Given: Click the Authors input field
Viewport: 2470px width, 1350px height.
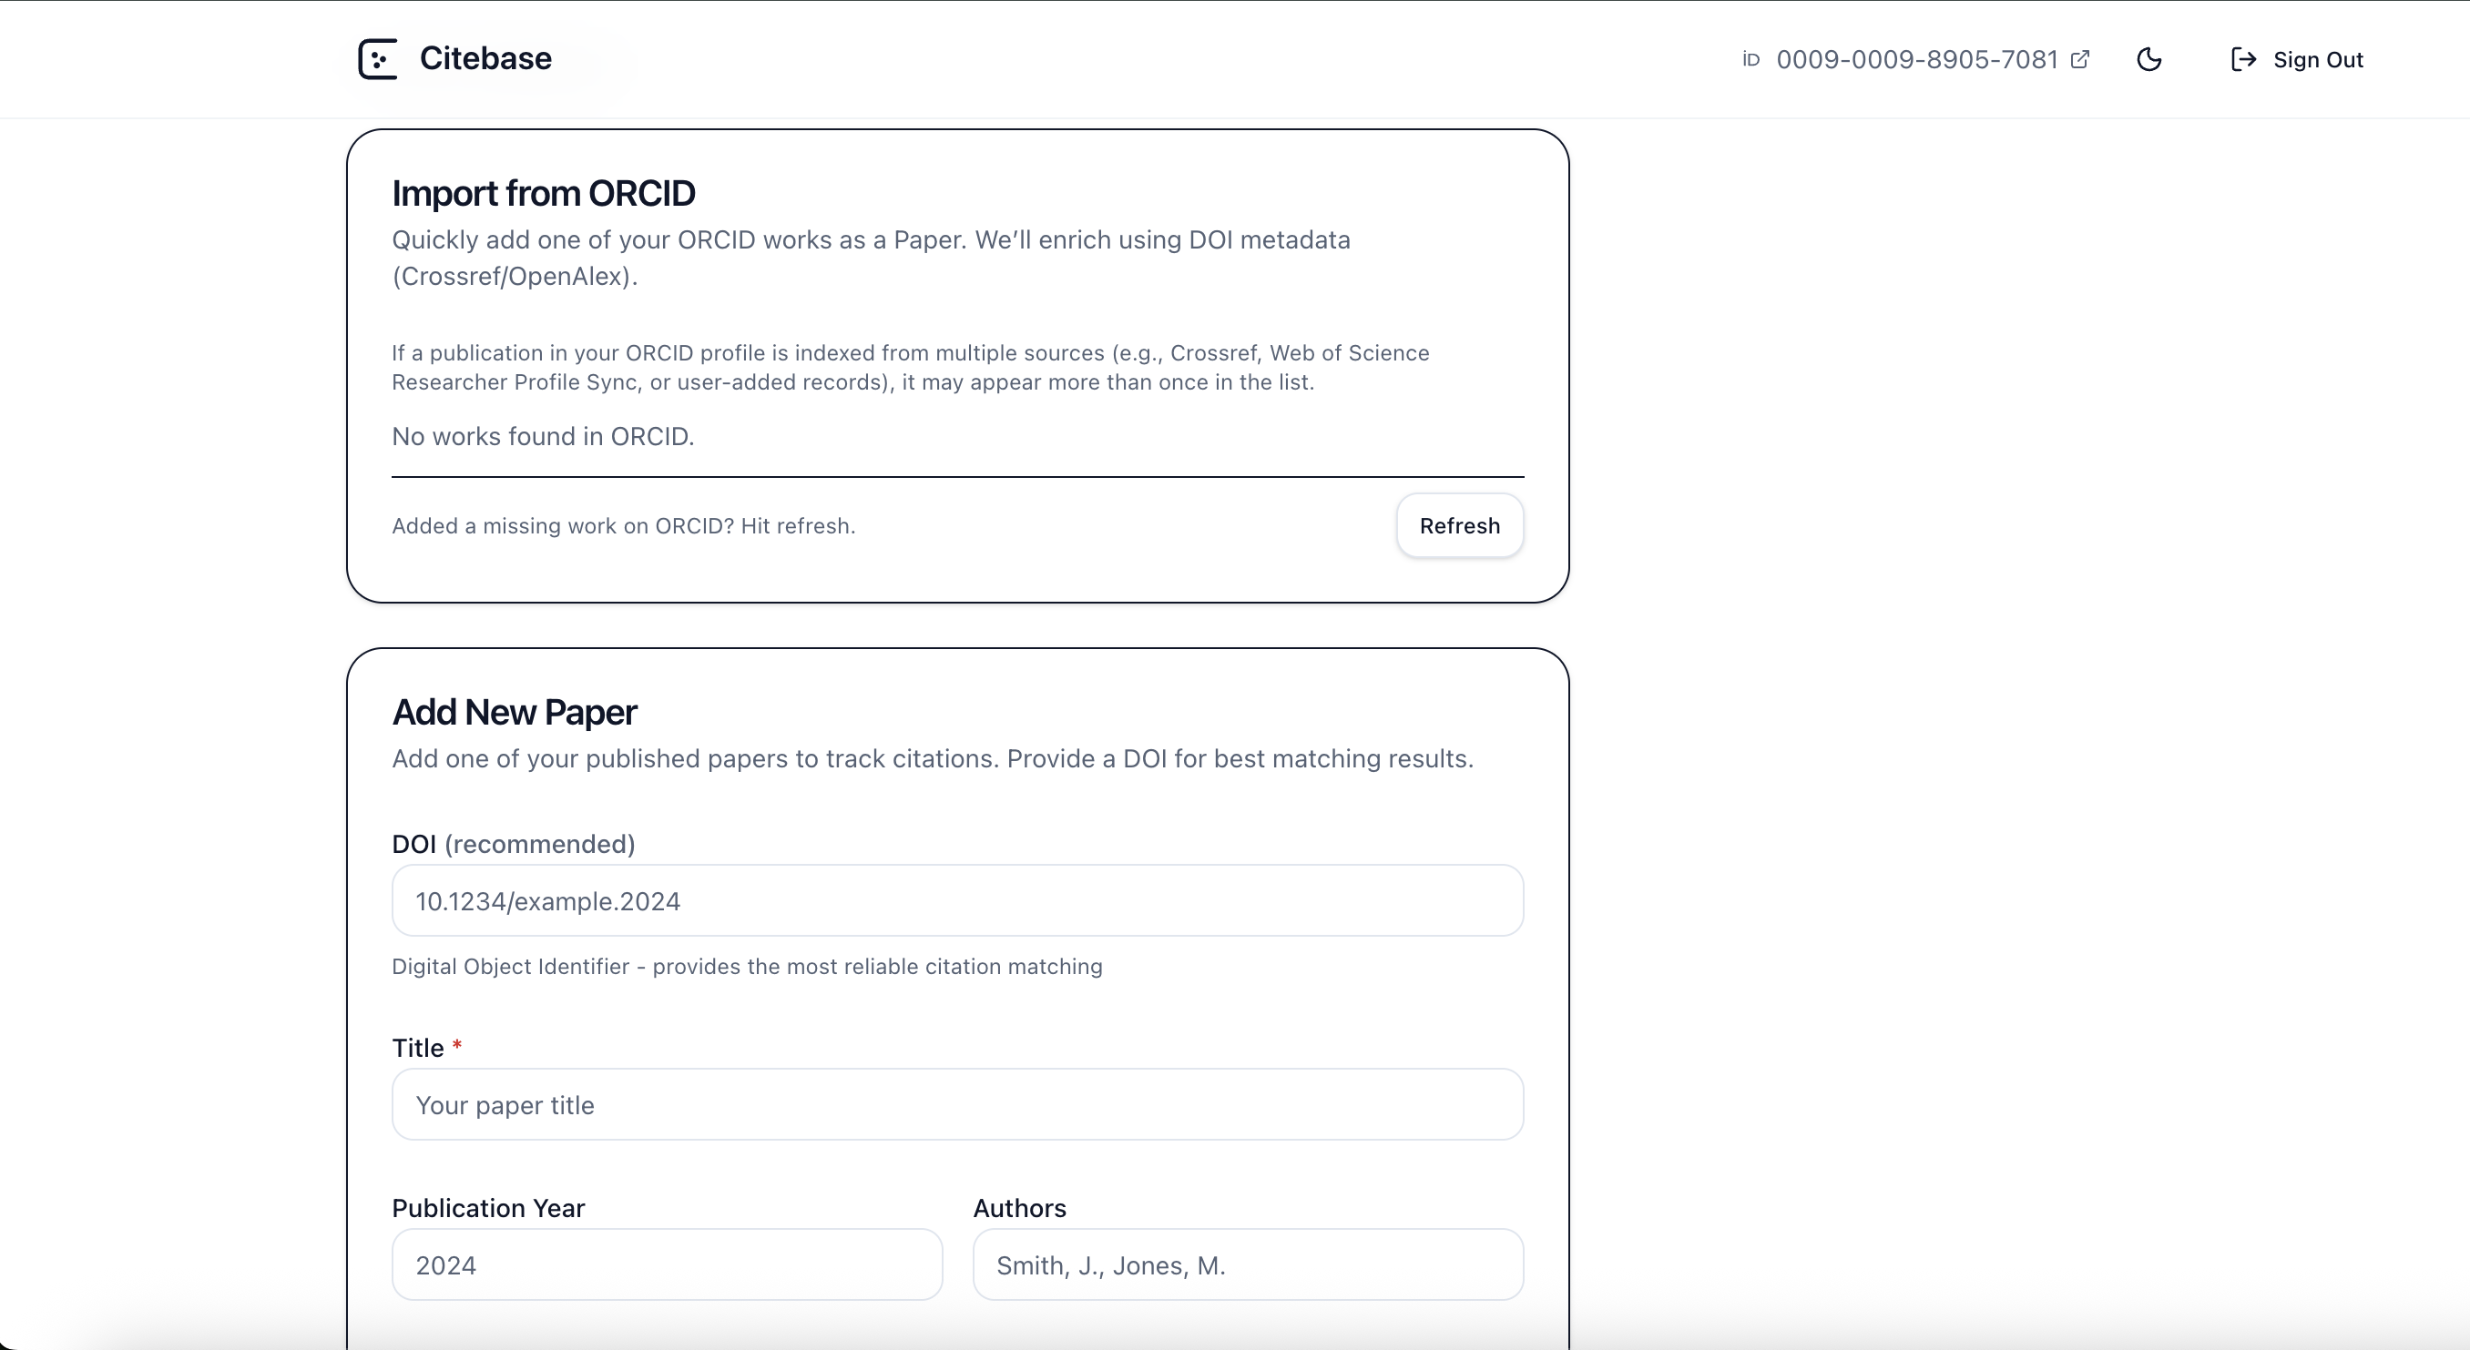Looking at the screenshot, I should 1248,1264.
